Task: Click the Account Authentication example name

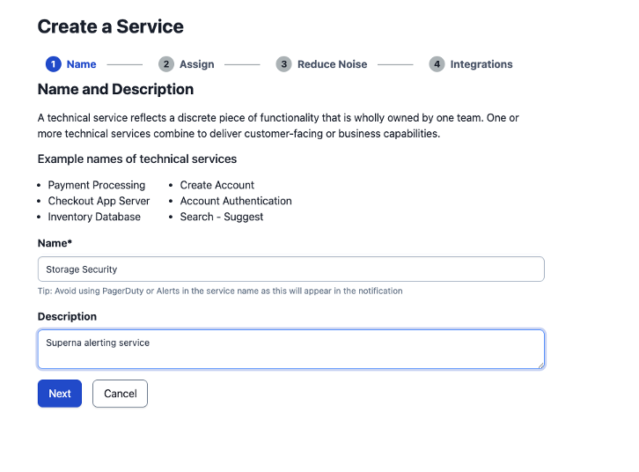Action: pos(236,201)
